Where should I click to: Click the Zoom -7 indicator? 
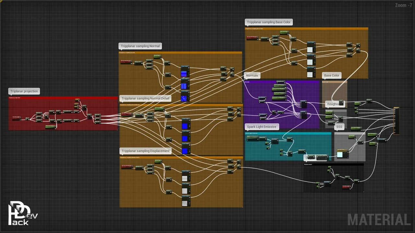tap(403, 5)
